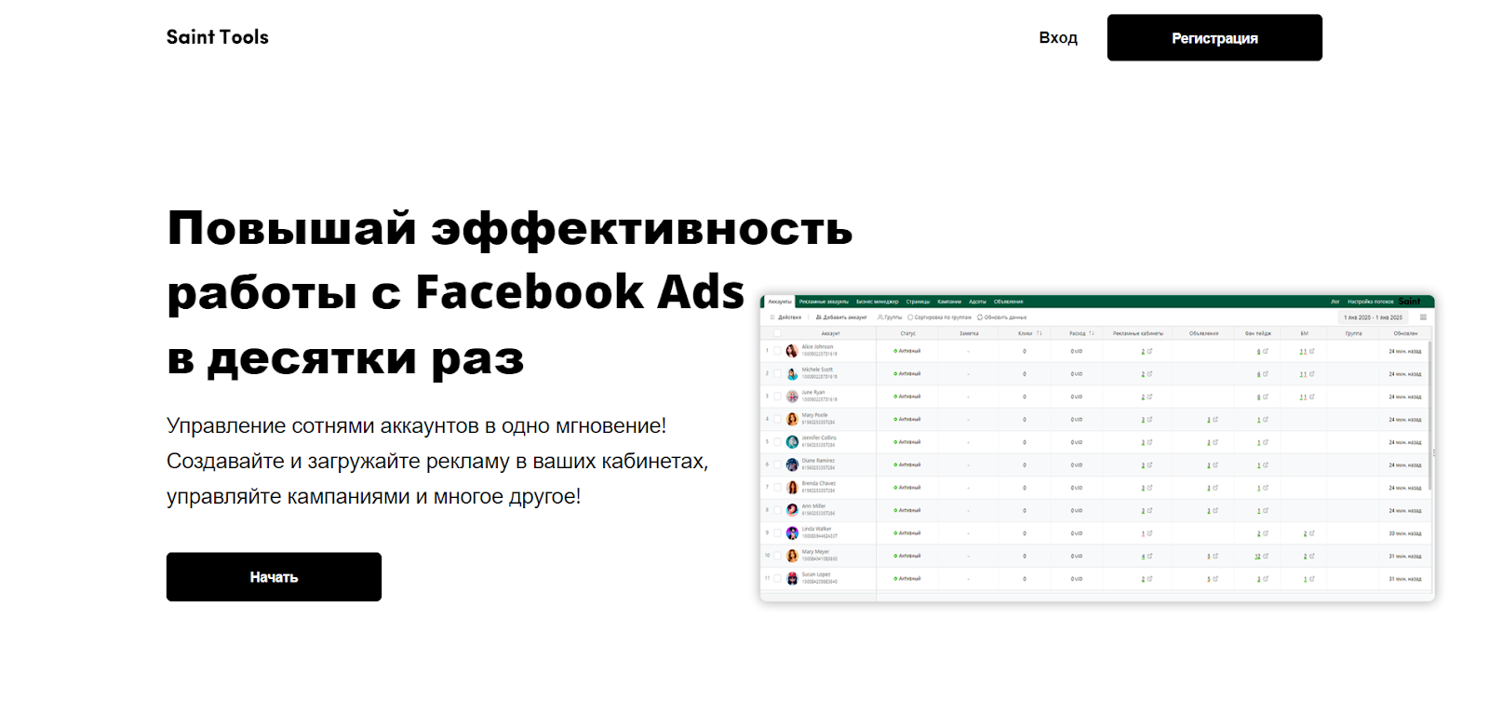The image size is (1489, 713).
Task: Switch to the Страницы tab
Action: [919, 302]
